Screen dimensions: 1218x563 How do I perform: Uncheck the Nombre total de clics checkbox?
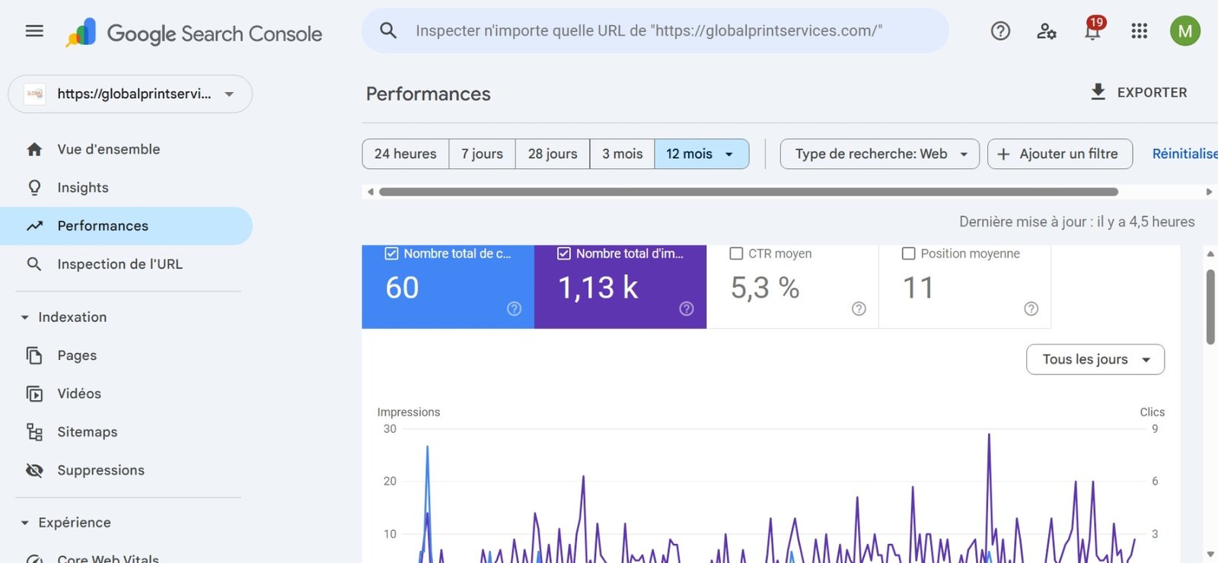pos(392,253)
